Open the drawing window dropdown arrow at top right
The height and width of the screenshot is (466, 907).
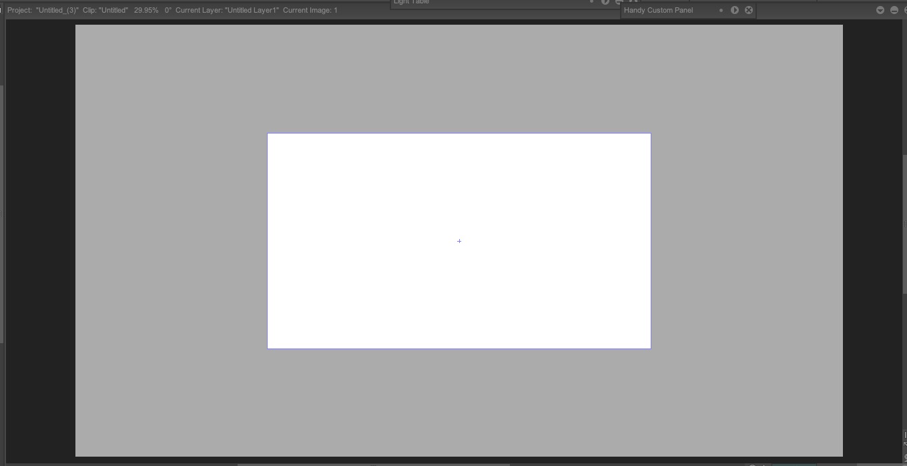[880, 10]
